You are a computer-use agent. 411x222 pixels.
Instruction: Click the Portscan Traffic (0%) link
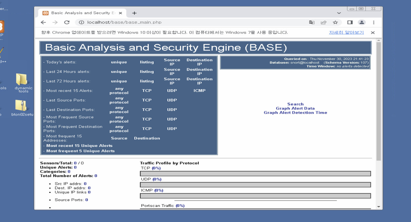tap(180, 206)
